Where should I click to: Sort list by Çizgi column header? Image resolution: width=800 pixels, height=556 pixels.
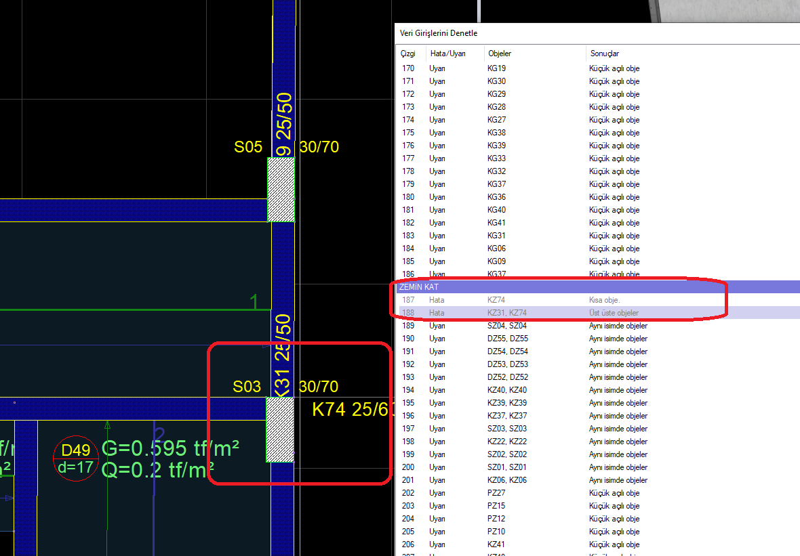pyautogui.click(x=408, y=54)
